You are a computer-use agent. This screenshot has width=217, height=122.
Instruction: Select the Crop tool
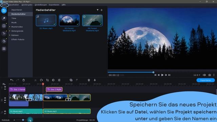(x=47, y=80)
